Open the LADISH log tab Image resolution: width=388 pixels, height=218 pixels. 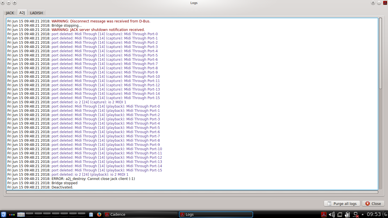pos(36,13)
